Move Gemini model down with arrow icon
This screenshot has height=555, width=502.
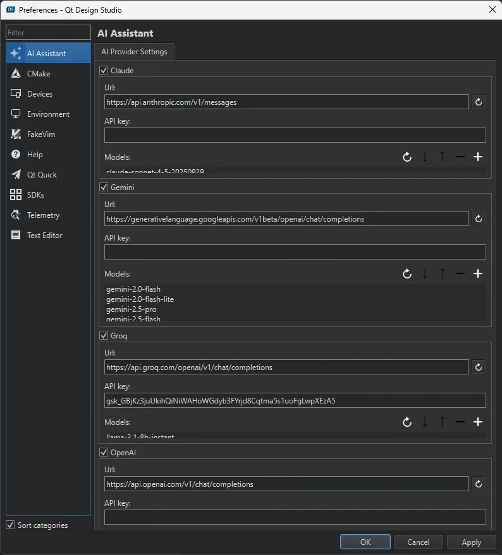pos(425,273)
